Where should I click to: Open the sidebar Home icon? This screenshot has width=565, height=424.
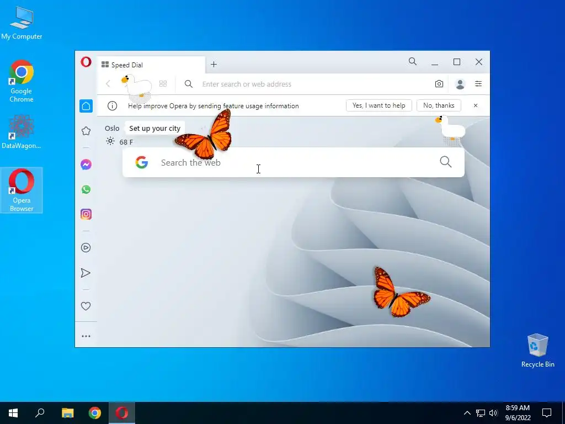(86, 106)
